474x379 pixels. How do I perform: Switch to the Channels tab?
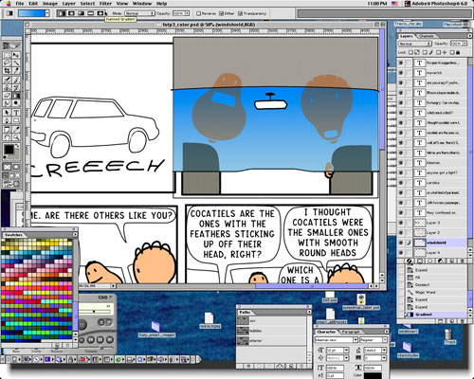click(x=426, y=36)
